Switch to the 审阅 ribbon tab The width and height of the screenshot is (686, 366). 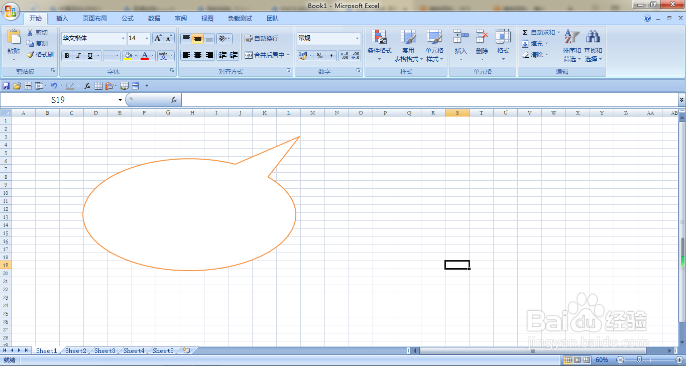[181, 19]
